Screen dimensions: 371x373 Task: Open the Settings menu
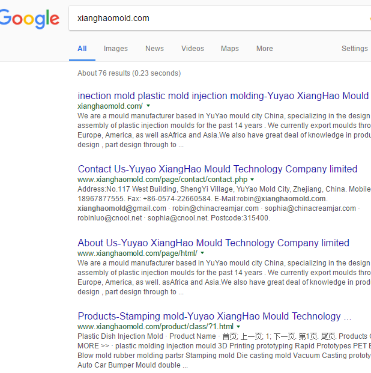(355, 49)
